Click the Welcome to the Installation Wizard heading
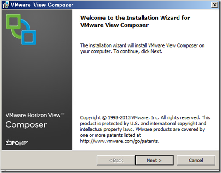The image size is (221, 173). click(x=135, y=21)
